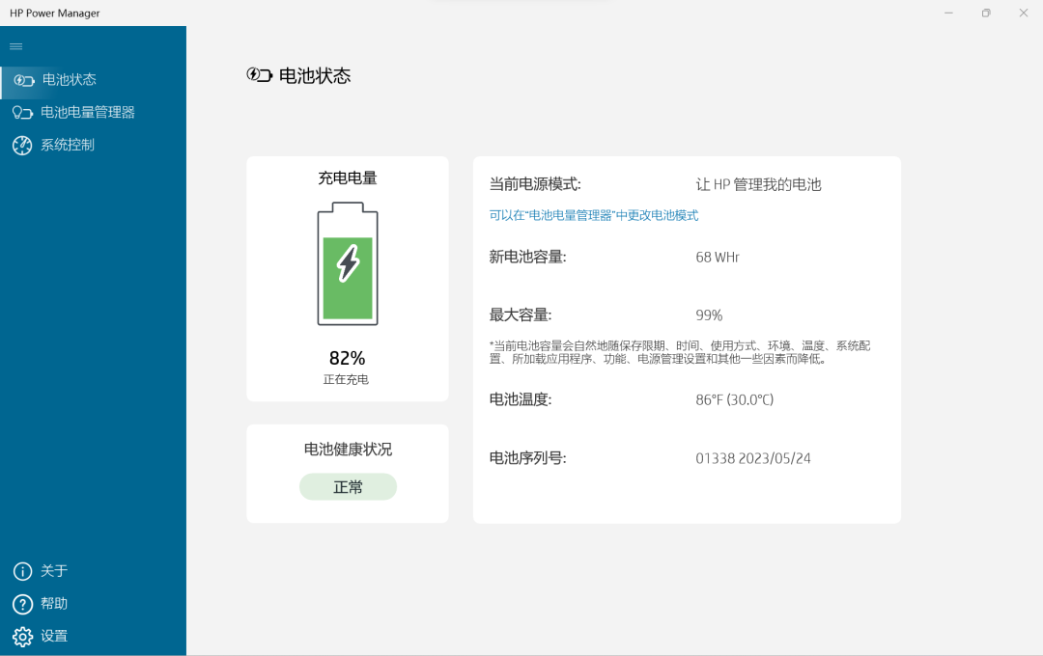Open 关于 page

pos(93,571)
